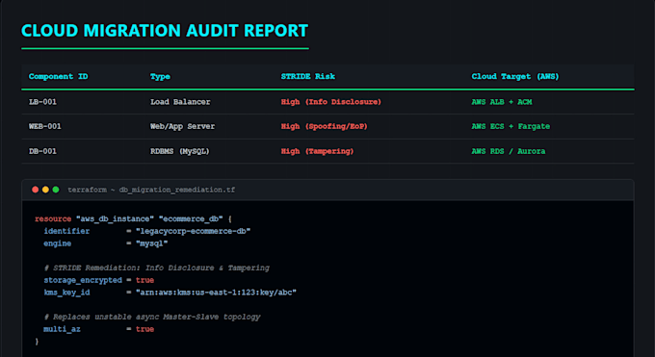Image resolution: width=655 pixels, height=357 pixels.
Task: Click the red close dot in terminal header
Action: tap(35, 190)
